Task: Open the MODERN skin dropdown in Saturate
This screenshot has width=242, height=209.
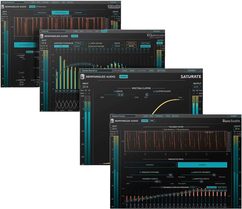Action: tap(193, 71)
